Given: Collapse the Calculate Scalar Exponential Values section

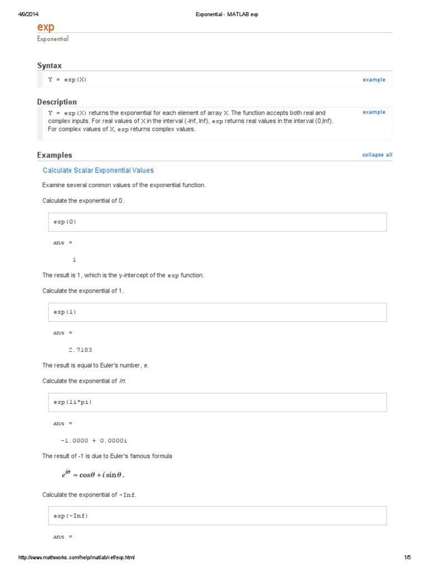Looking at the screenshot, I should point(98,170).
